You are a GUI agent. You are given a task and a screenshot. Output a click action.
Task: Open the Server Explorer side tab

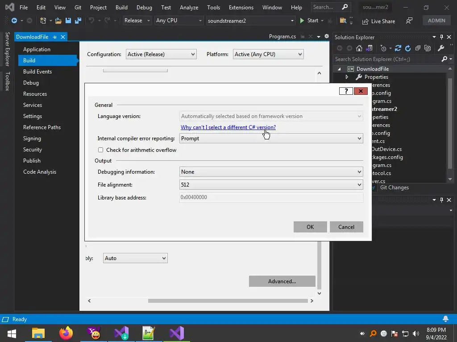8,49
